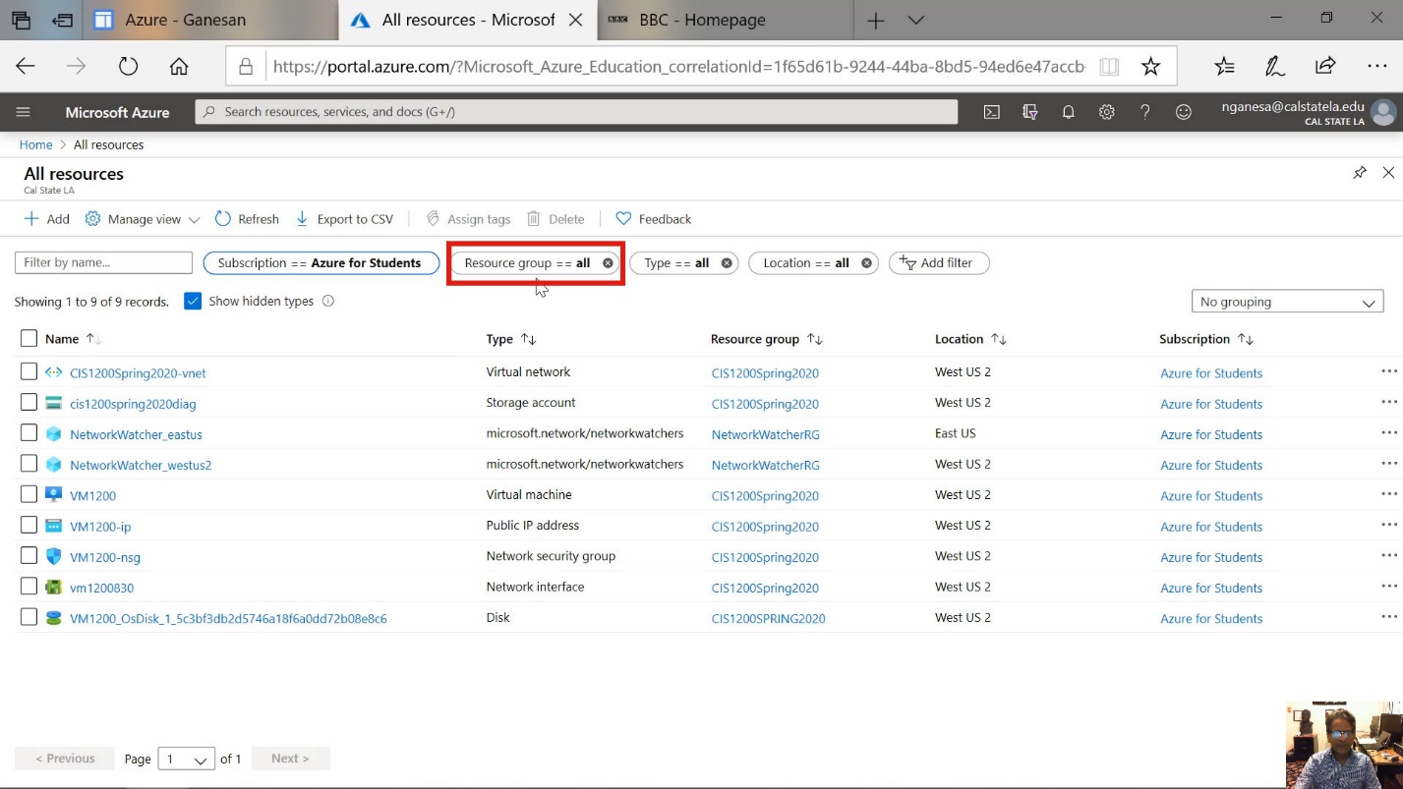Open the portal settings gear icon

1106,112
